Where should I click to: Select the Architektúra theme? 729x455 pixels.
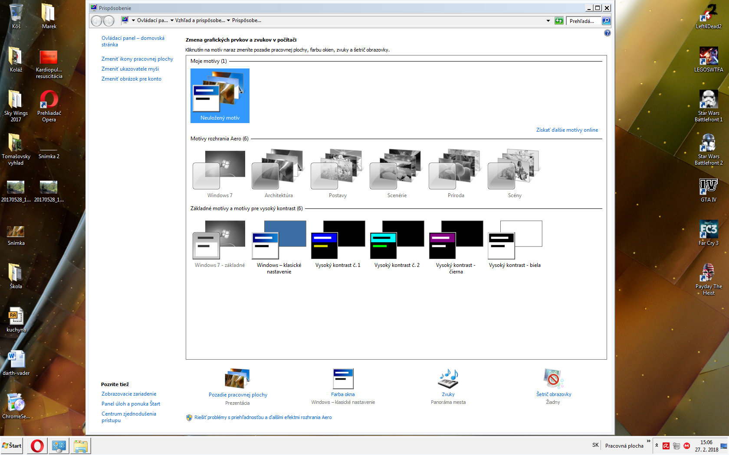pyautogui.click(x=279, y=174)
